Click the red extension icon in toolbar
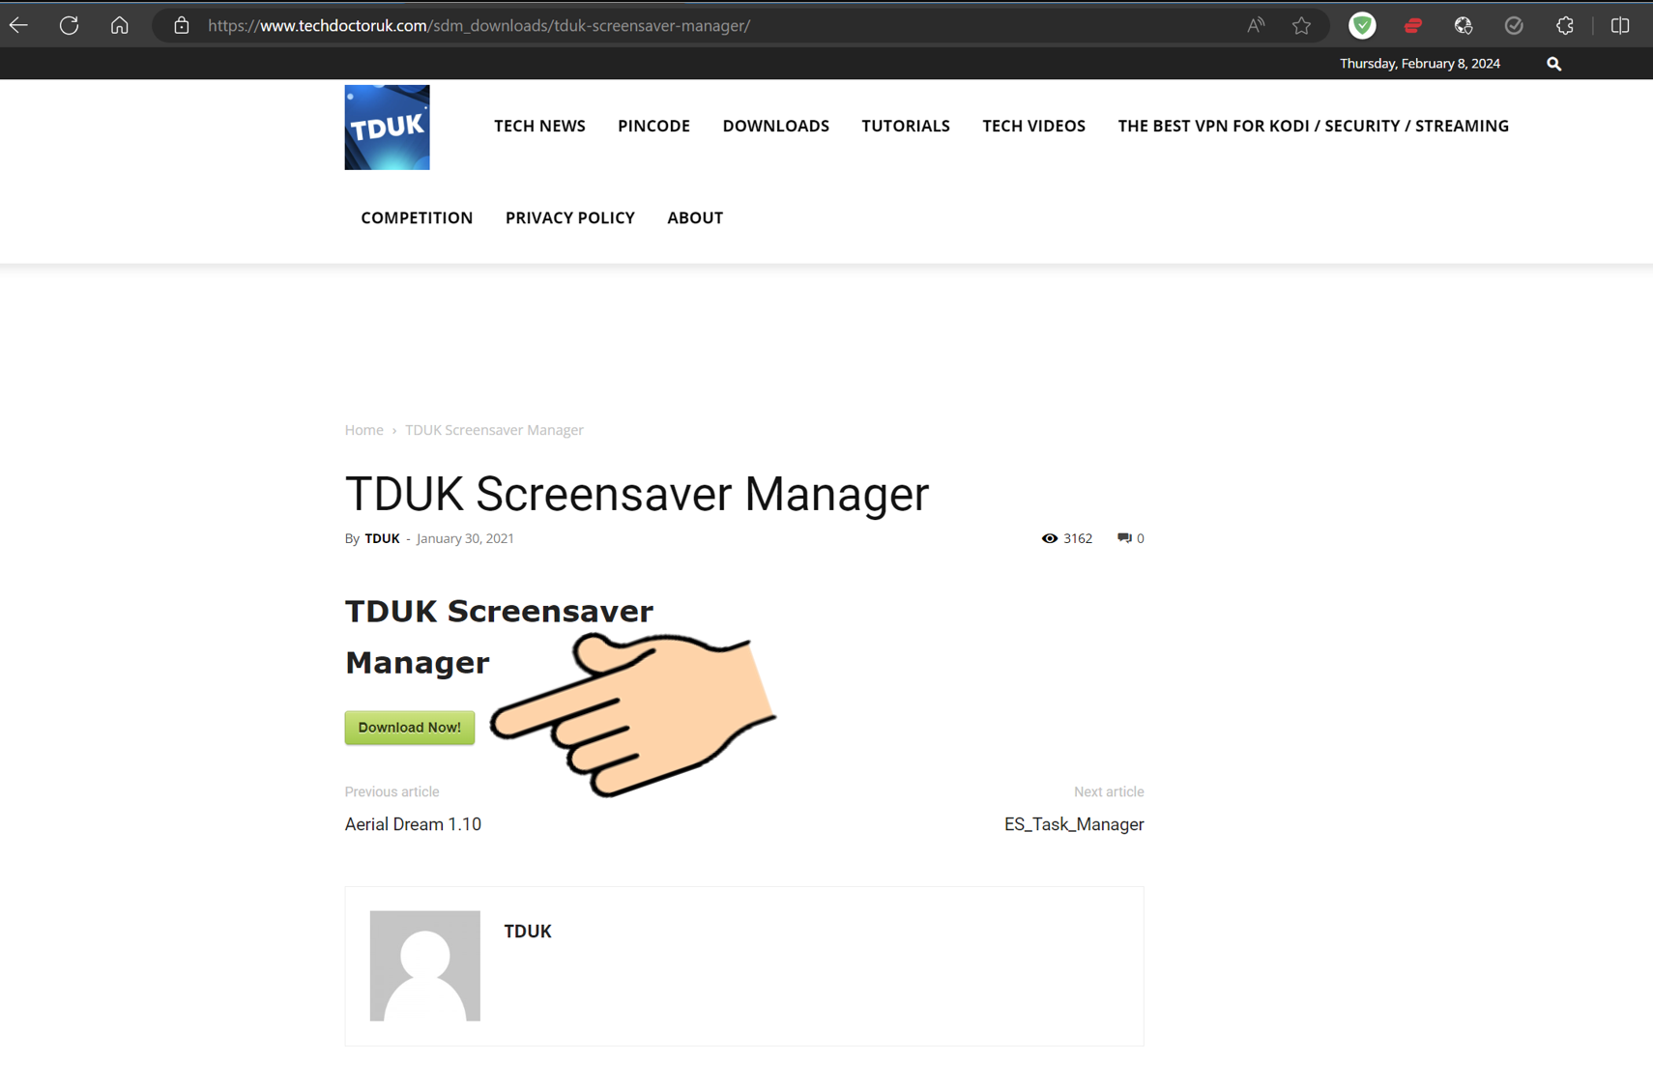The width and height of the screenshot is (1653, 1090). 1413,26
